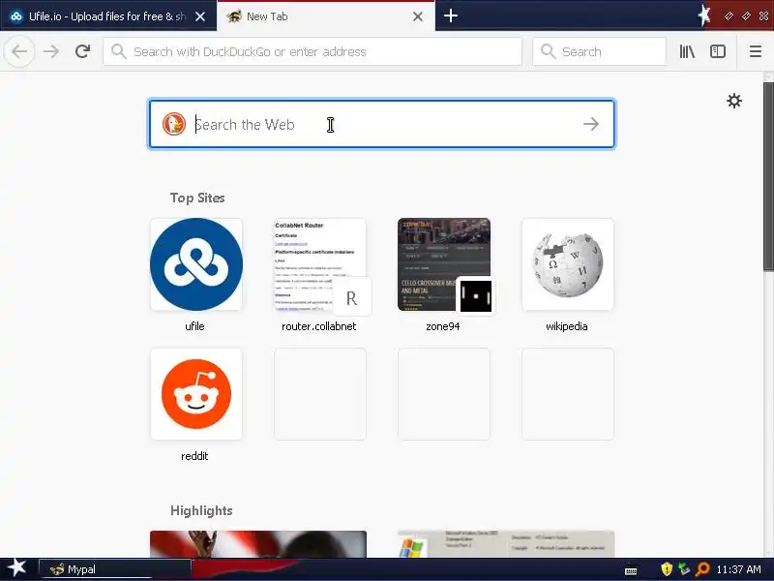Open the router.collabnet top site tile

[x=320, y=264]
